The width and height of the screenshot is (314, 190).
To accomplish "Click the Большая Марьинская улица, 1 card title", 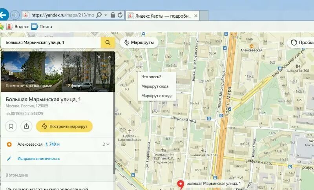I will coord(43,99).
